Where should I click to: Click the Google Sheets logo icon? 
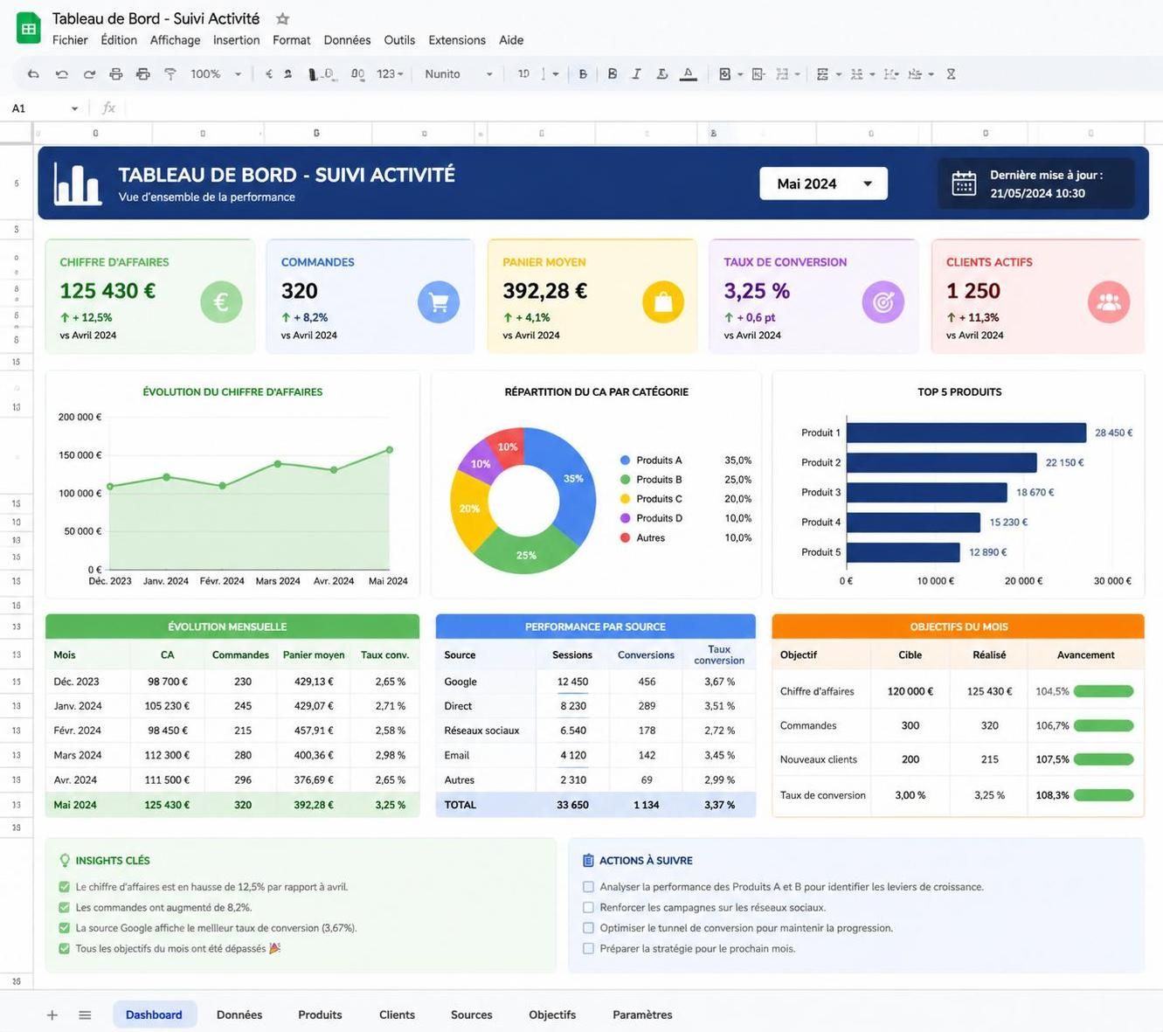pos(29,29)
